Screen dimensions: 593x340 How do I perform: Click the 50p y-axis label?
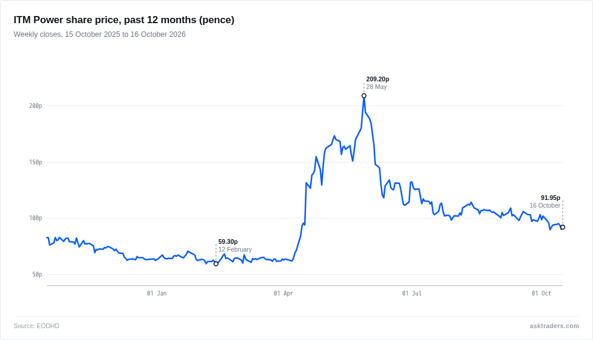[37, 275]
